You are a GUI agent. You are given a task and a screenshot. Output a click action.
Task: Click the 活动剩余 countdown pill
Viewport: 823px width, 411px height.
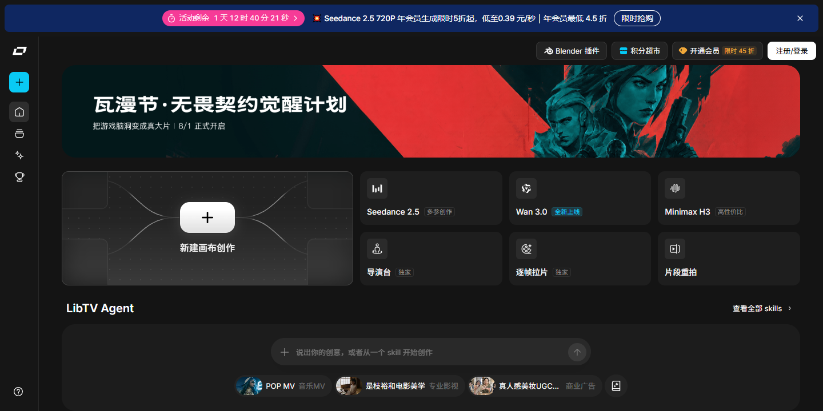click(234, 18)
